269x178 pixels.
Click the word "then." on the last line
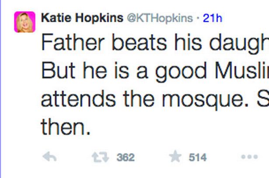coord(66,127)
